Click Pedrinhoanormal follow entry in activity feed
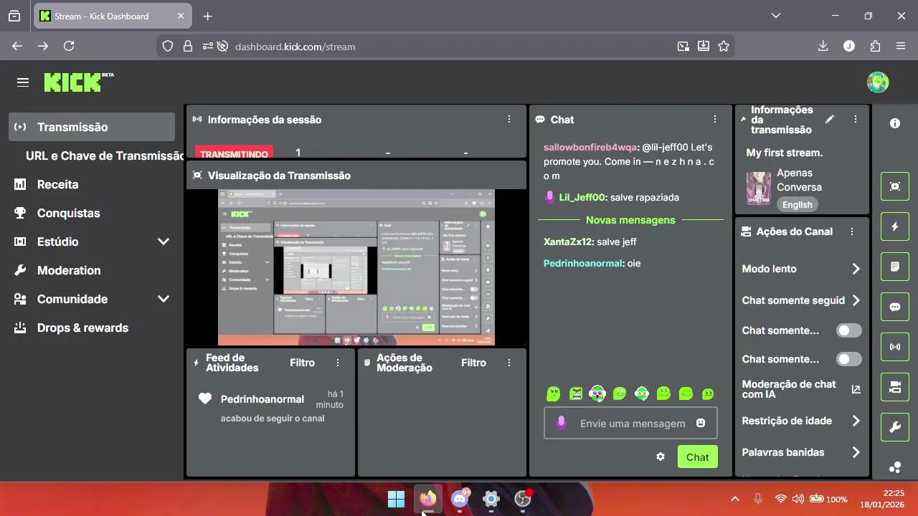Screen dimensions: 918x516 [x=271, y=408]
